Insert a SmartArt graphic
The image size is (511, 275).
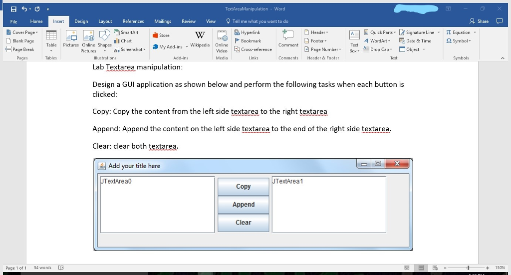coord(127,32)
